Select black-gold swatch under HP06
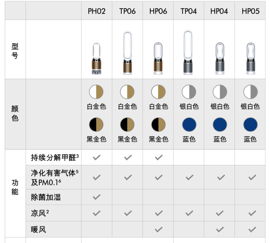 point(158,124)
